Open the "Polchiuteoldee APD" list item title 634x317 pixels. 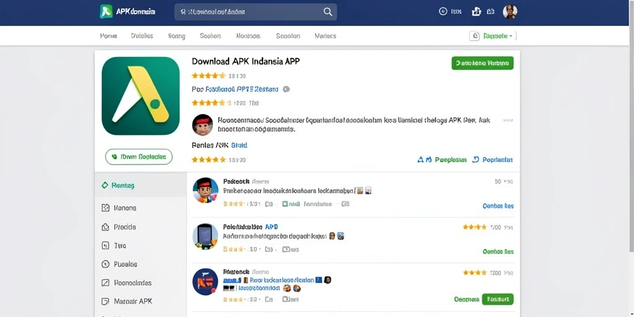pyautogui.click(x=250, y=227)
